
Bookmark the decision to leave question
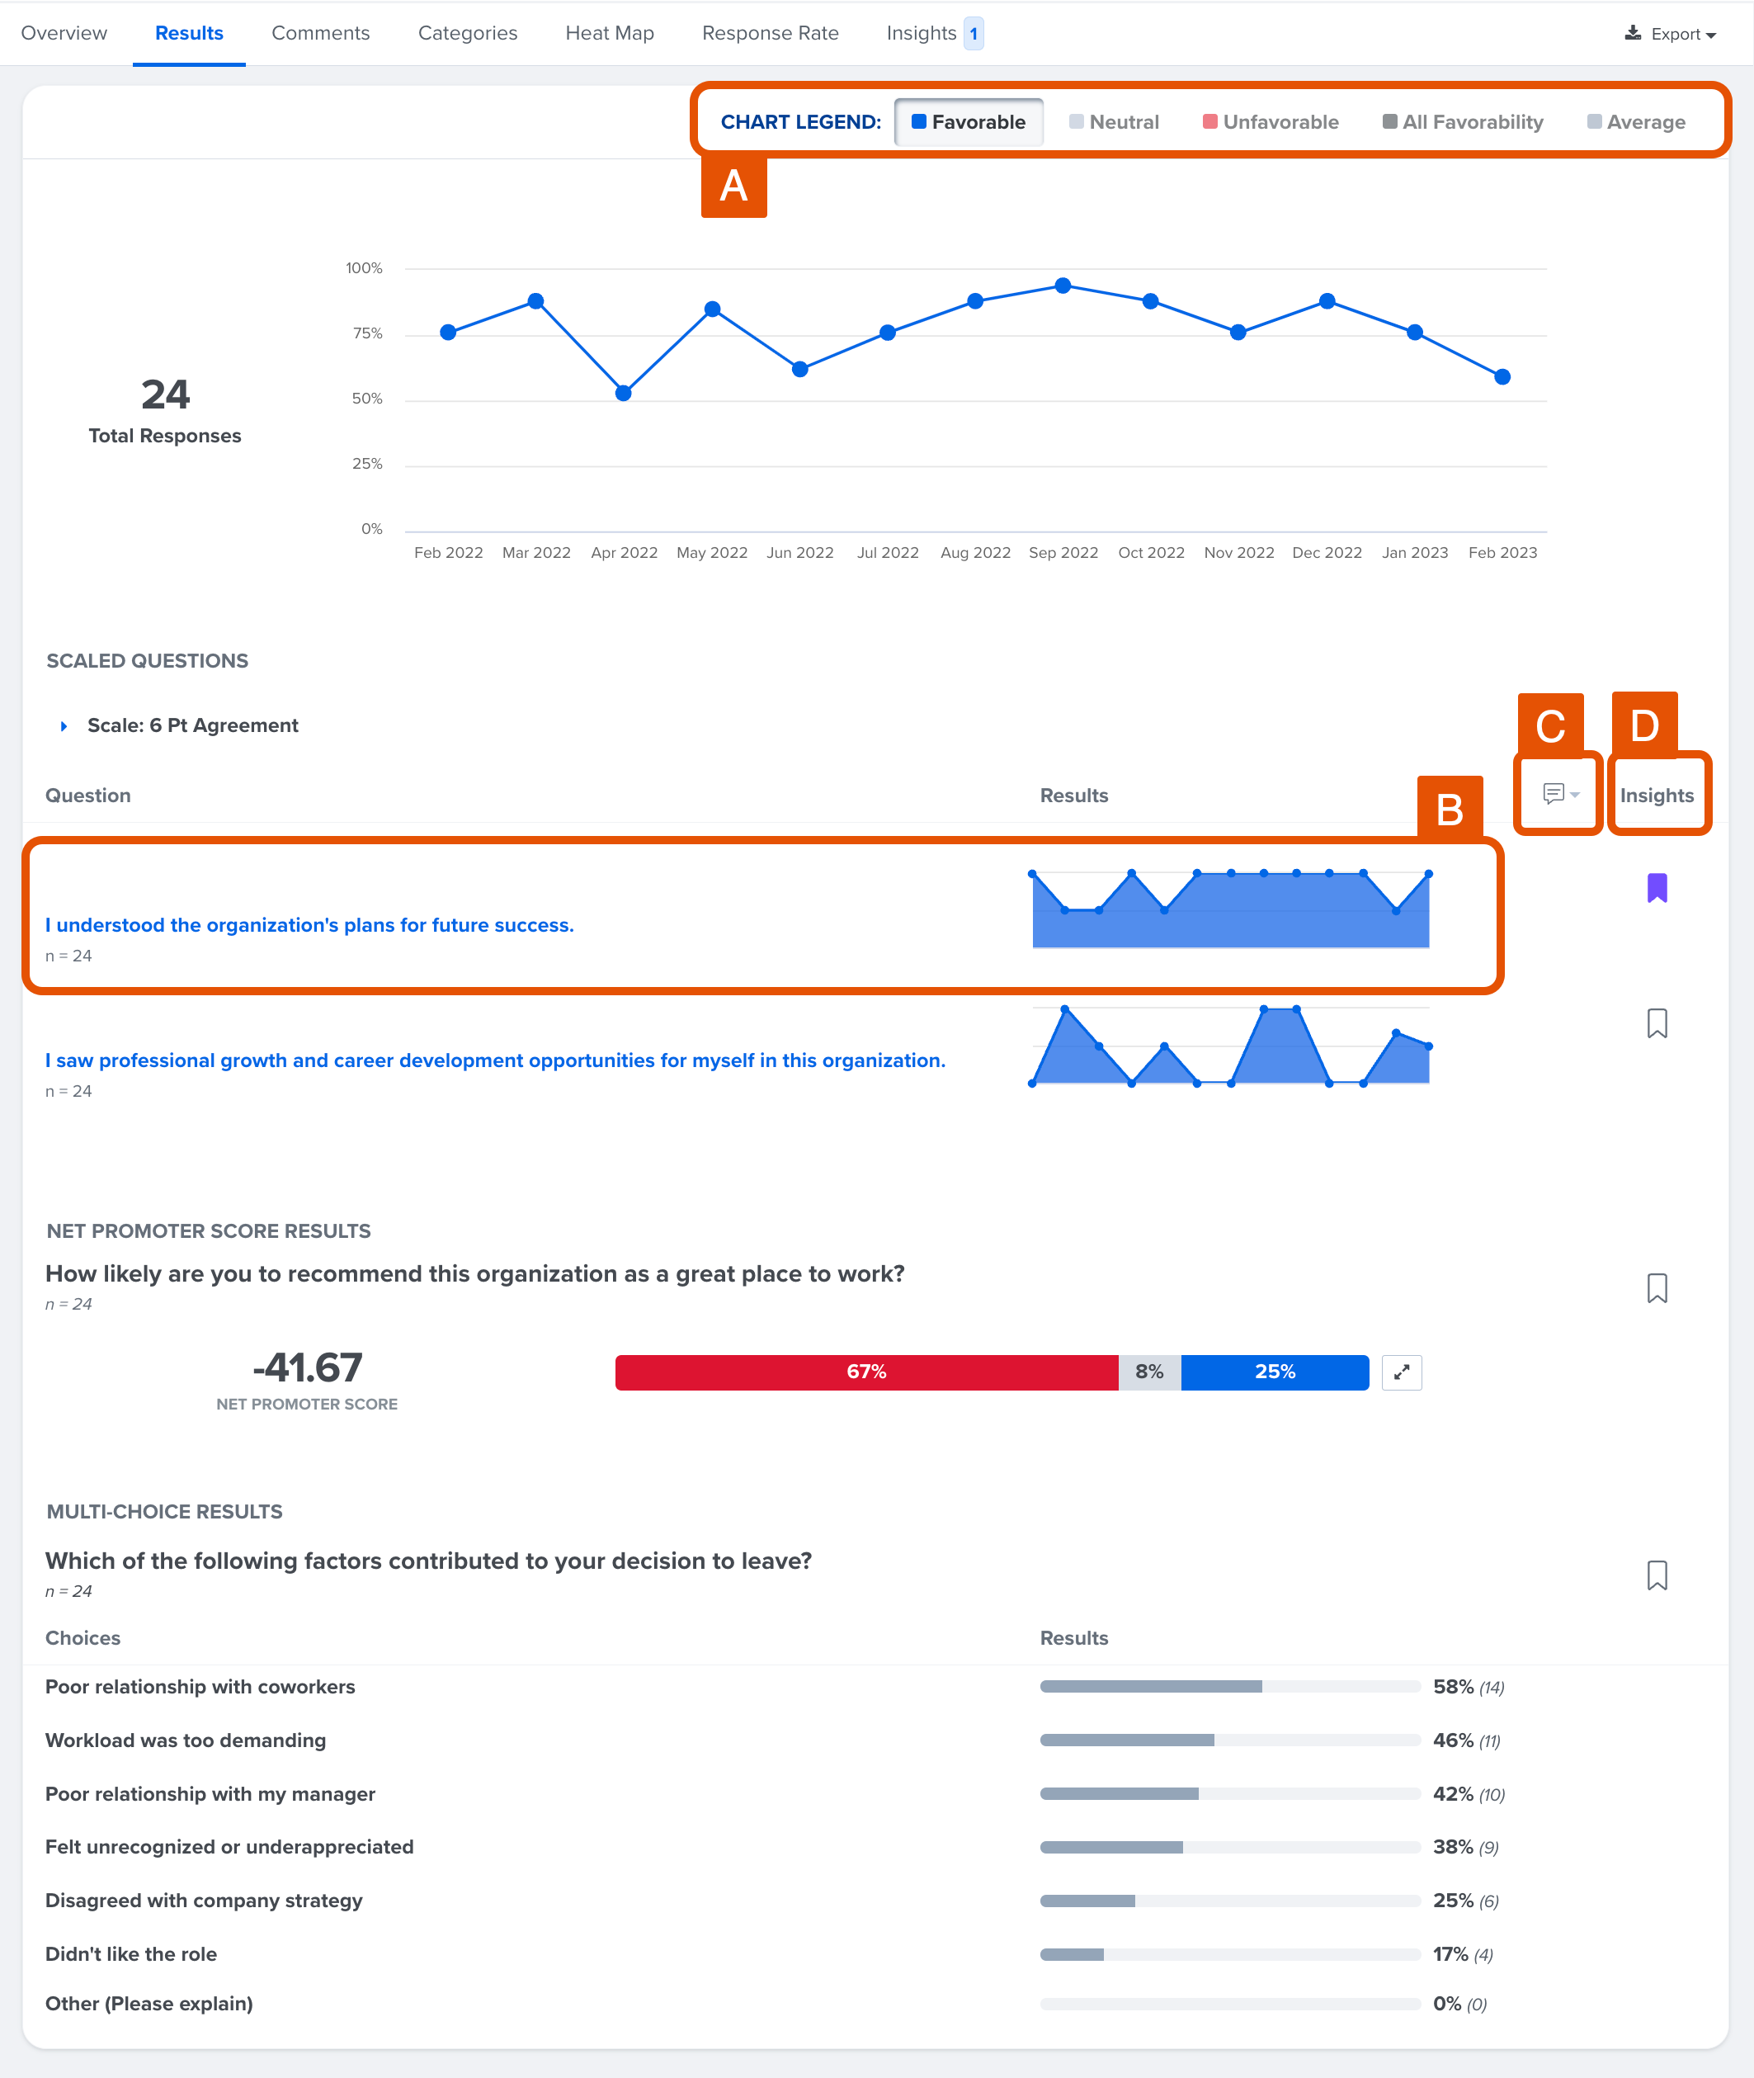(1657, 1575)
